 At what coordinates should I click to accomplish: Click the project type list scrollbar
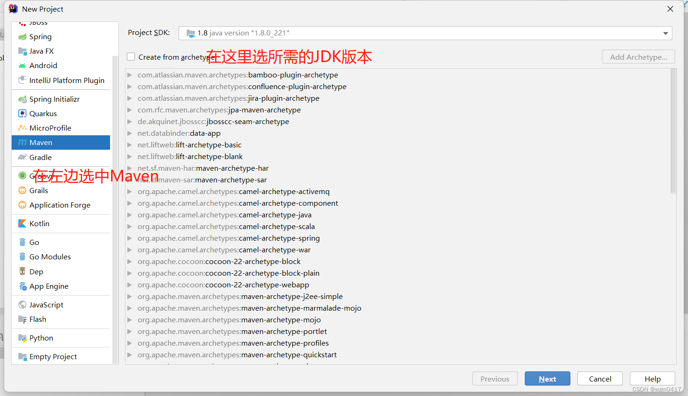pyautogui.click(x=115, y=210)
